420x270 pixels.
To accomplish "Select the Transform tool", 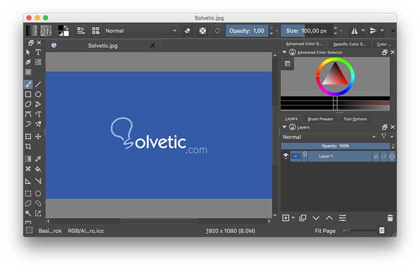I will click(28, 136).
